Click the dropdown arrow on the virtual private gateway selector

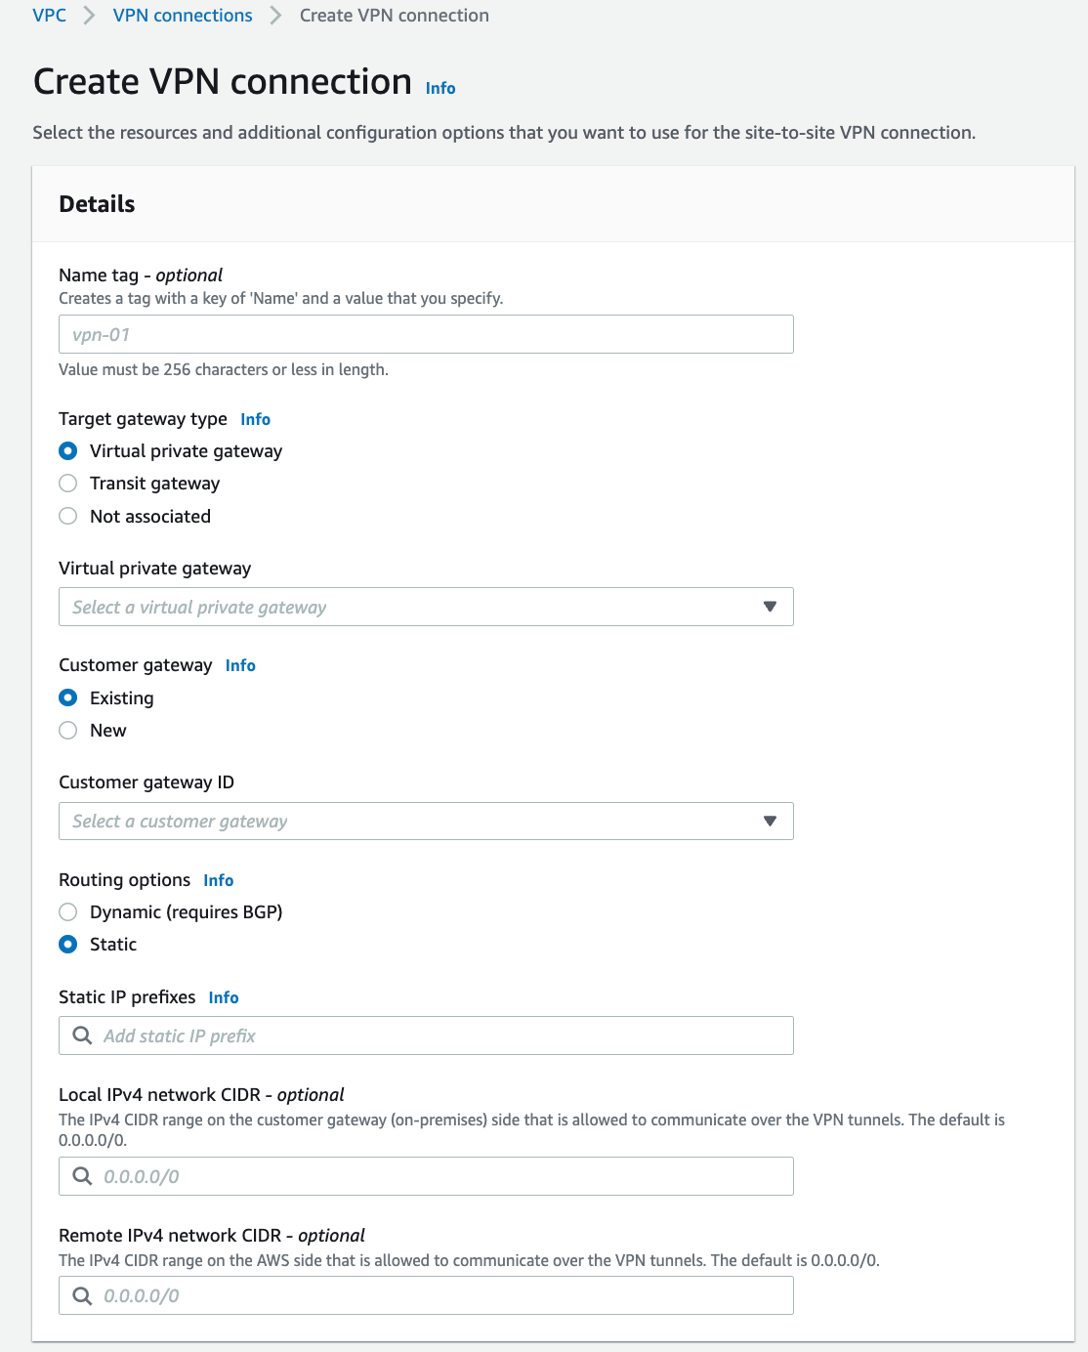click(x=771, y=606)
